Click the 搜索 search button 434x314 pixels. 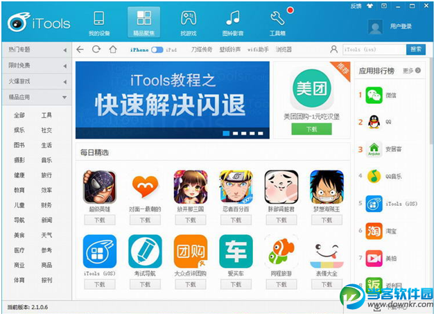(x=416, y=49)
